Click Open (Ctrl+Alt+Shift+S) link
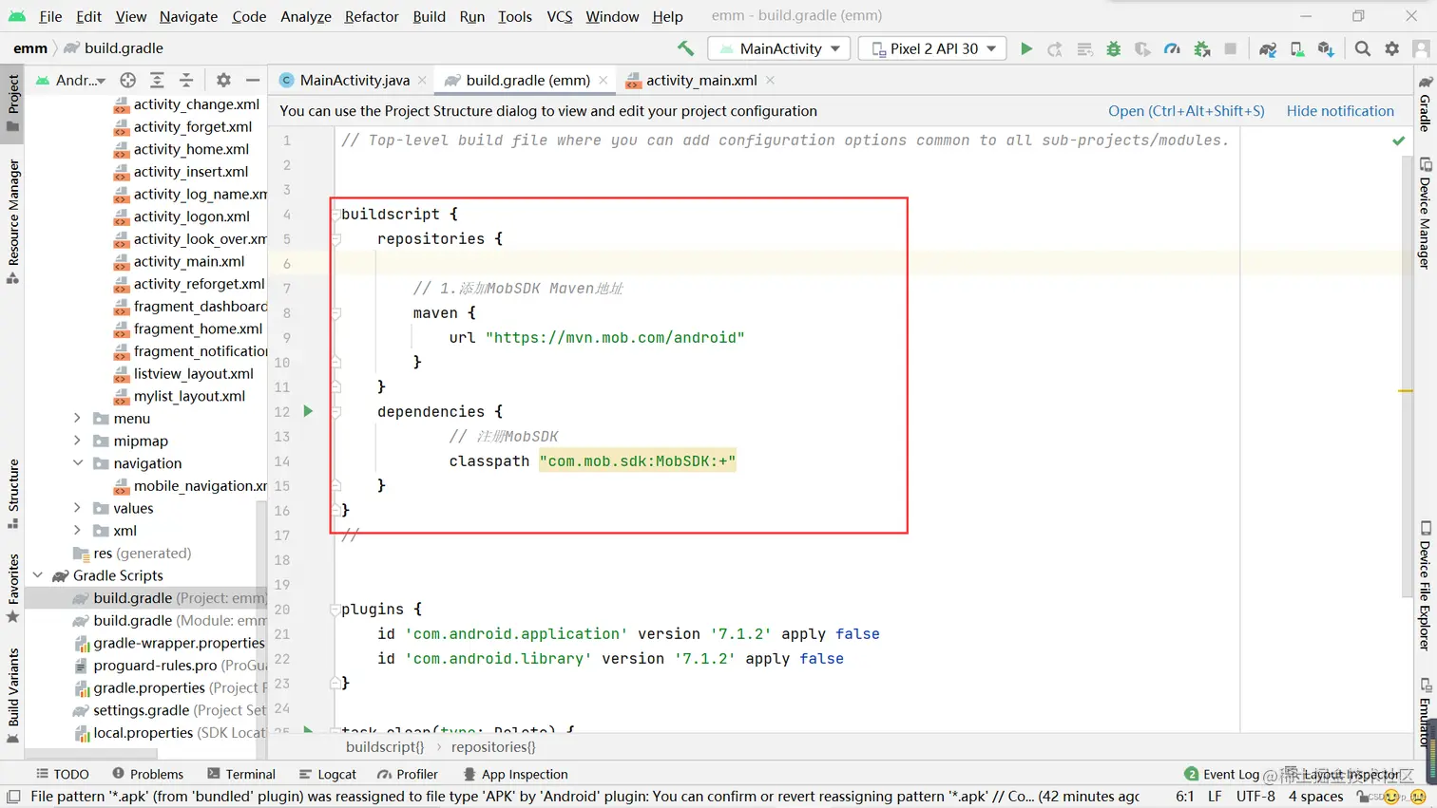 [1186, 111]
